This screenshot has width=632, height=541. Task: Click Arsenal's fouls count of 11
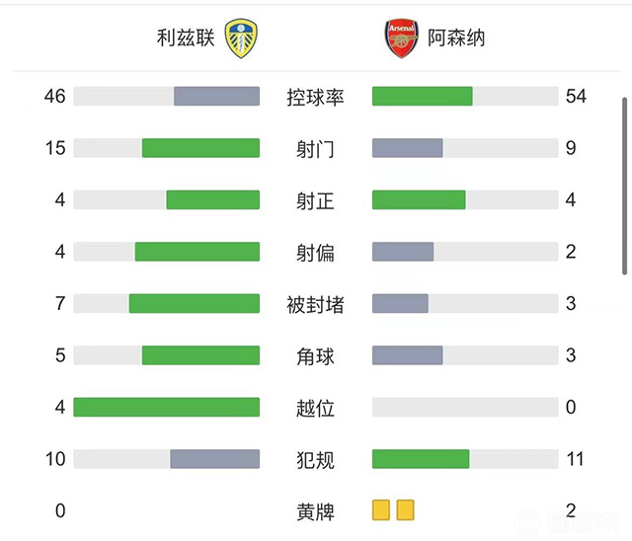[576, 459]
